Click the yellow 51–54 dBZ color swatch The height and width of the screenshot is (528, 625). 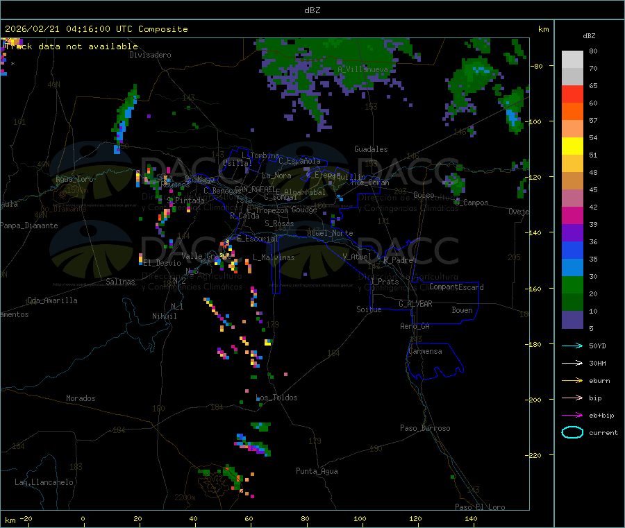pos(572,146)
